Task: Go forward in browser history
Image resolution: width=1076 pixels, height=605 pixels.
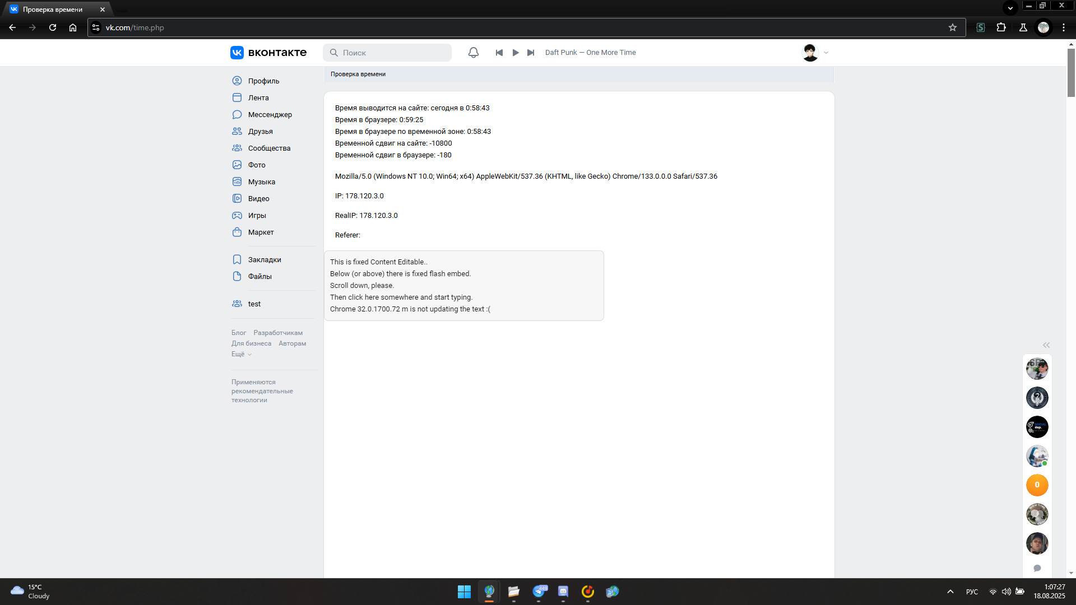Action: click(33, 27)
